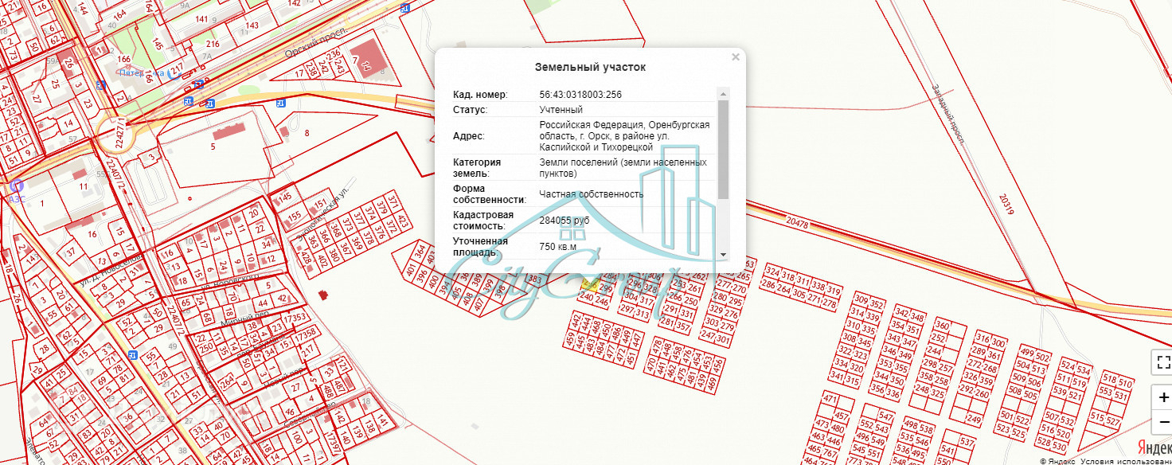The height and width of the screenshot is (465, 1172).
Task: Click the popup scrollbar down arrow
Action: pyautogui.click(x=723, y=254)
